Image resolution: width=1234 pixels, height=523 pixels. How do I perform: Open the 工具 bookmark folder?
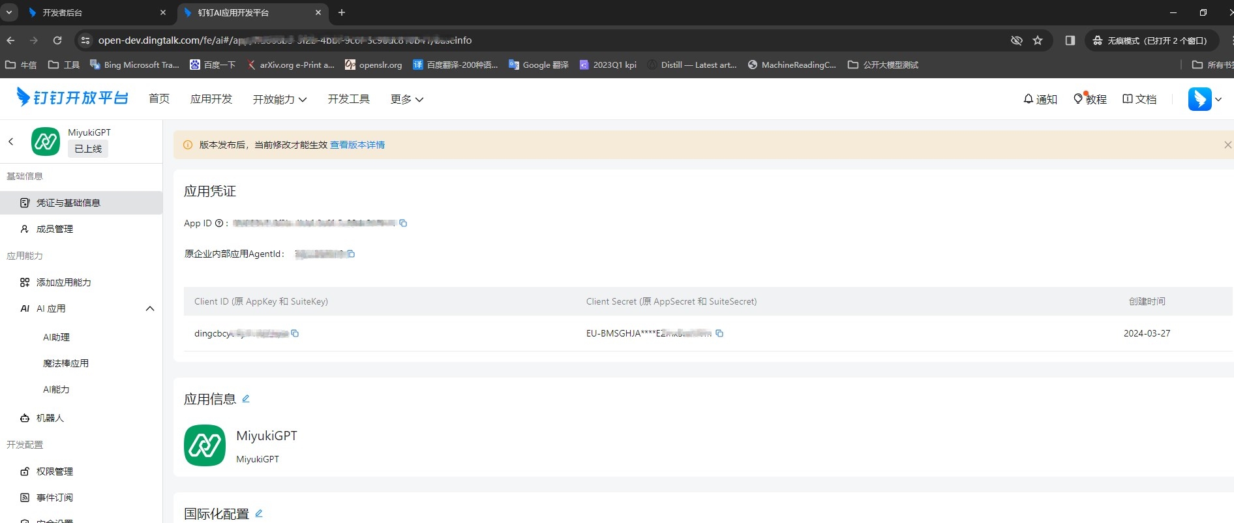pyautogui.click(x=64, y=65)
